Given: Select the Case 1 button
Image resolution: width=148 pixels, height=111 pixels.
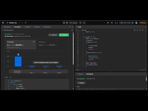Looking at the screenshot, I should 81,83.
